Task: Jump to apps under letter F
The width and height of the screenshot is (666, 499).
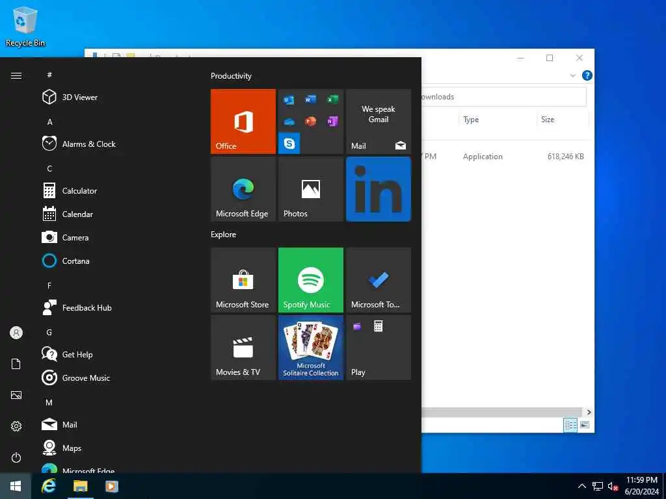Action: 49,286
